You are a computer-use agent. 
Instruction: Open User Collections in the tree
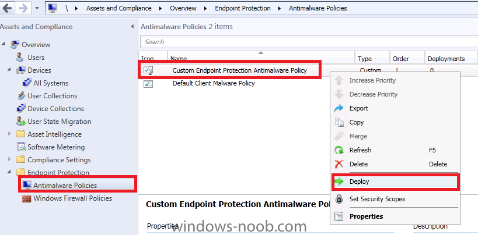point(53,96)
